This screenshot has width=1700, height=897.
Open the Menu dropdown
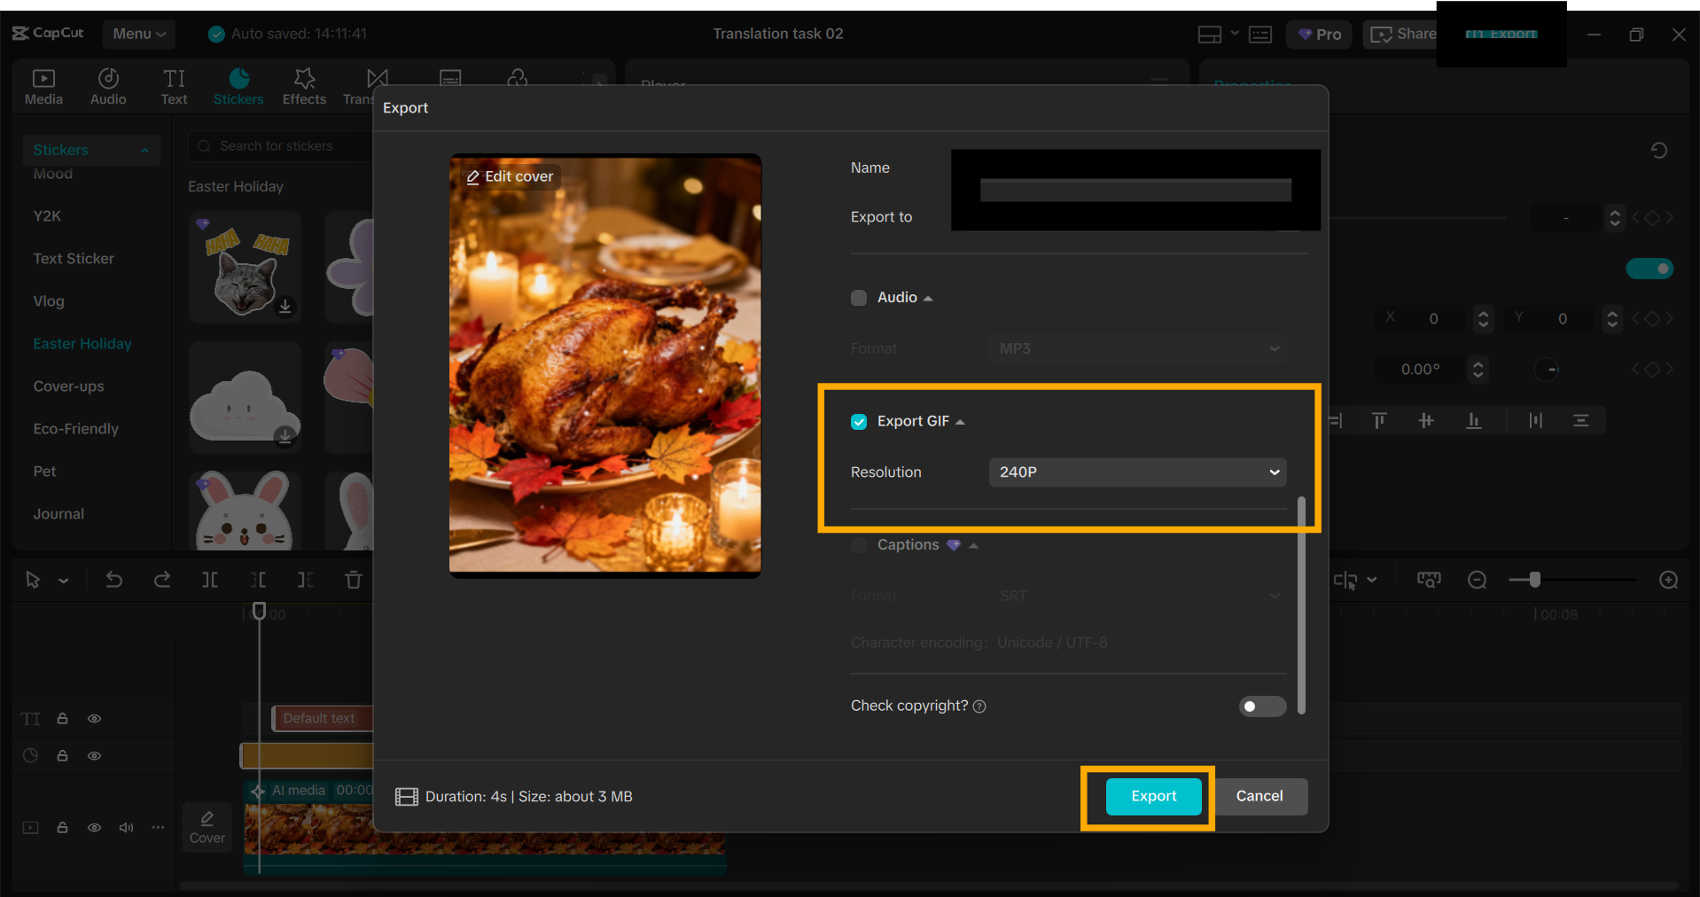click(138, 34)
